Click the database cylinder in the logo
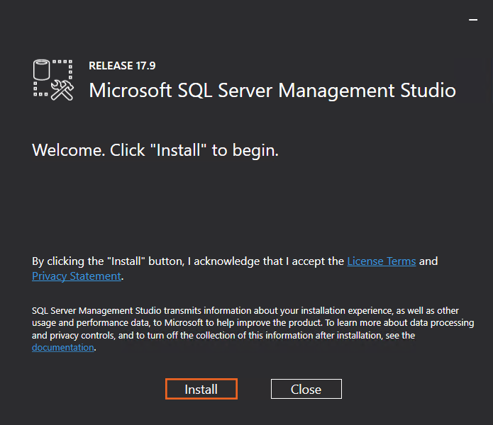Viewport: 493px width, 425px height. pyautogui.click(x=43, y=70)
